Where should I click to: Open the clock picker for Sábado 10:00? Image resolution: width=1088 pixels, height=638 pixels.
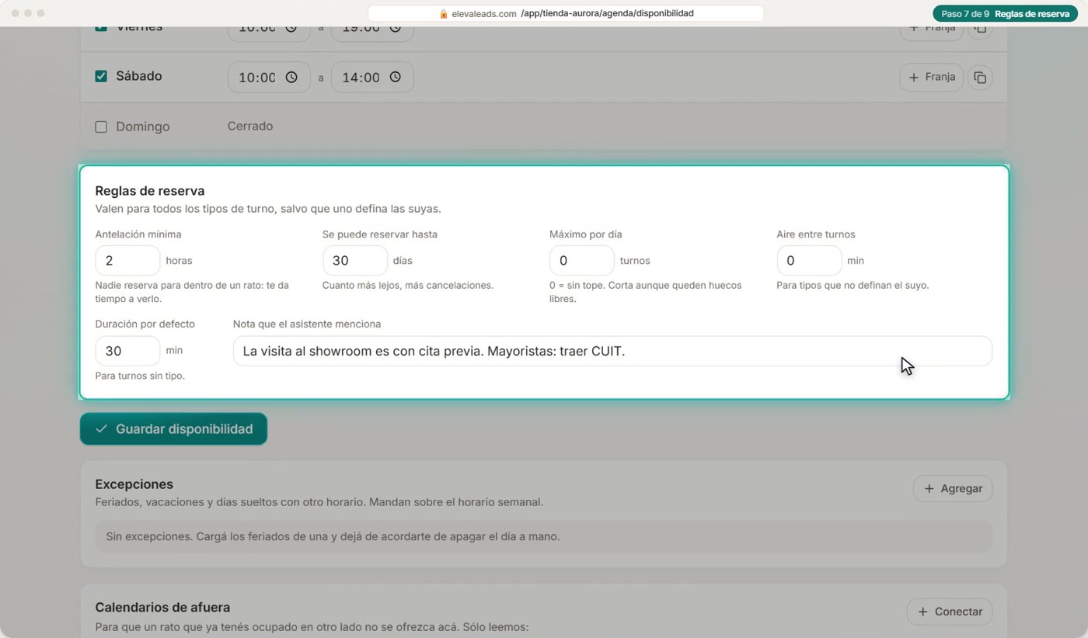[291, 77]
